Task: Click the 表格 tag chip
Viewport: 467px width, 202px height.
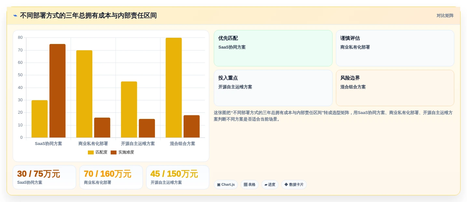Action: point(250,185)
